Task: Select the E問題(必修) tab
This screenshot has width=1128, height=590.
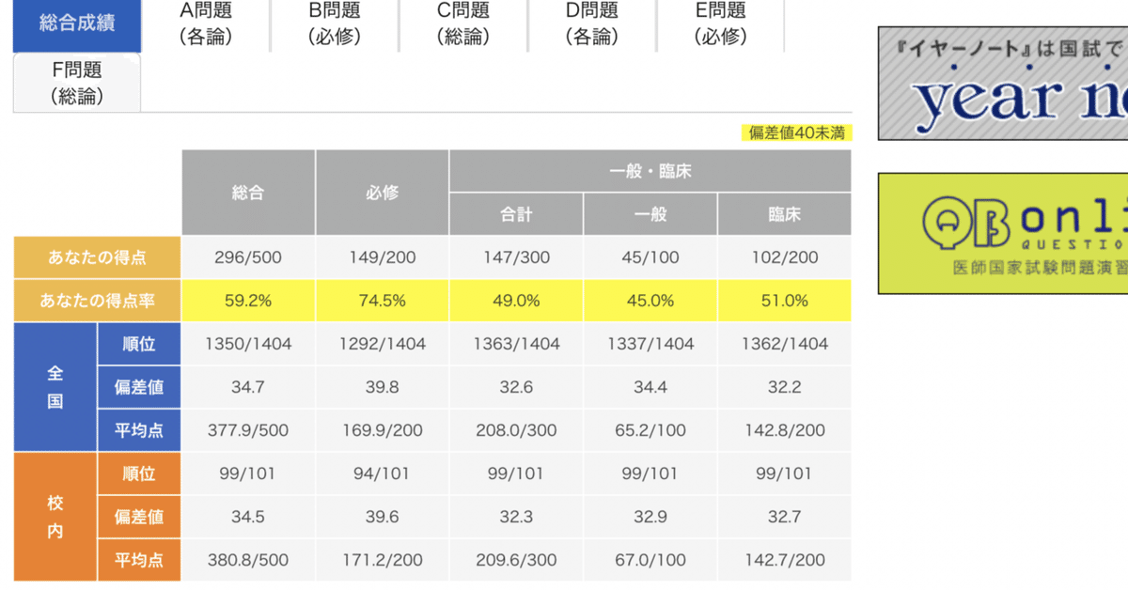Action: click(721, 23)
